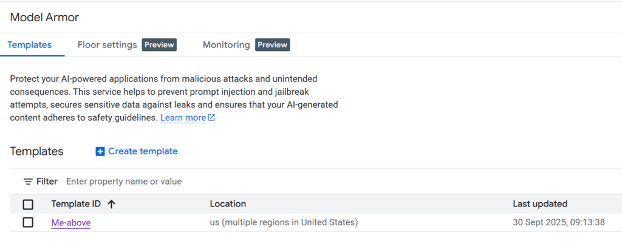Check the Me-above row checkbox
This screenshot has width=622, height=249.
coord(28,223)
